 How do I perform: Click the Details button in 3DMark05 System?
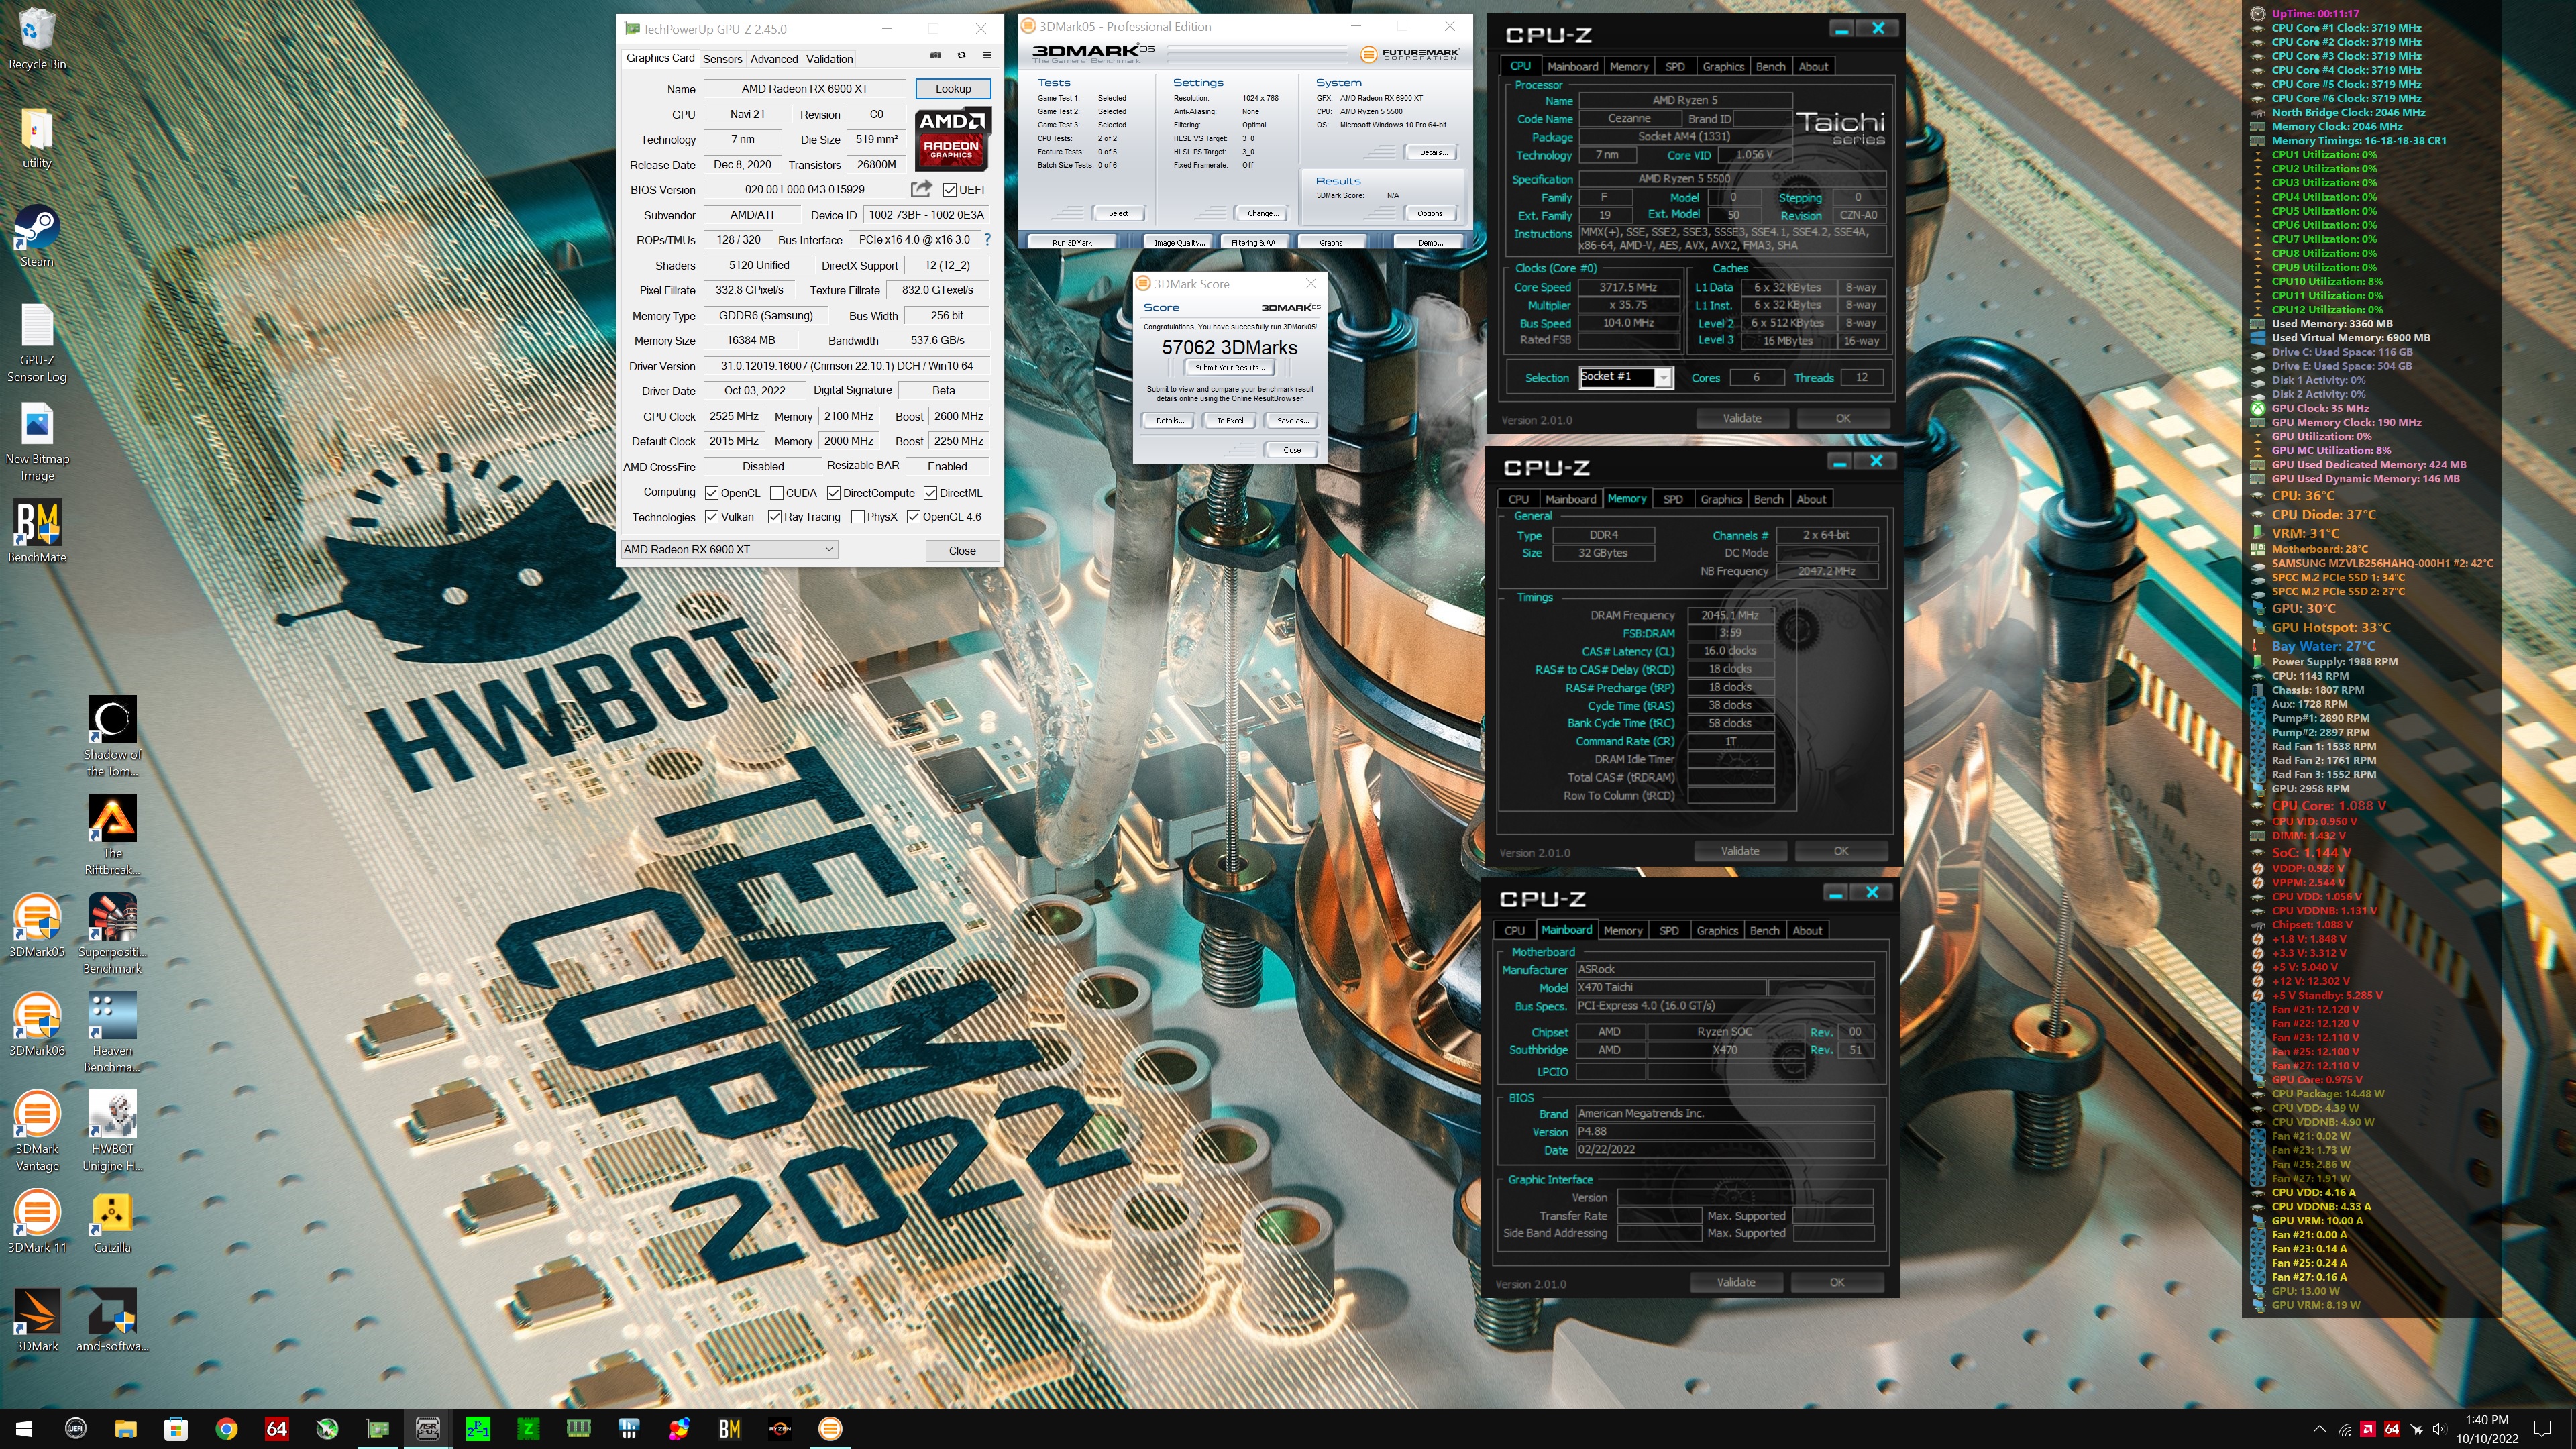pos(1432,152)
